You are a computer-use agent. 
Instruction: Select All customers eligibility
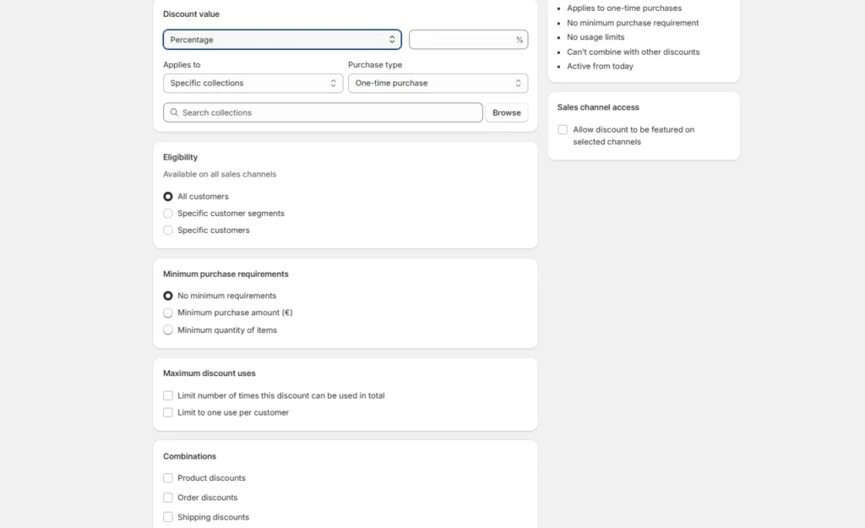(x=168, y=196)
